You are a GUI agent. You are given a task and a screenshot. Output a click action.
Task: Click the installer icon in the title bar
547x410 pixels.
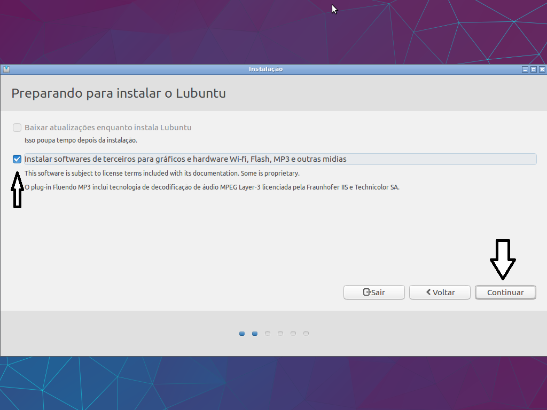coord(6,69)
